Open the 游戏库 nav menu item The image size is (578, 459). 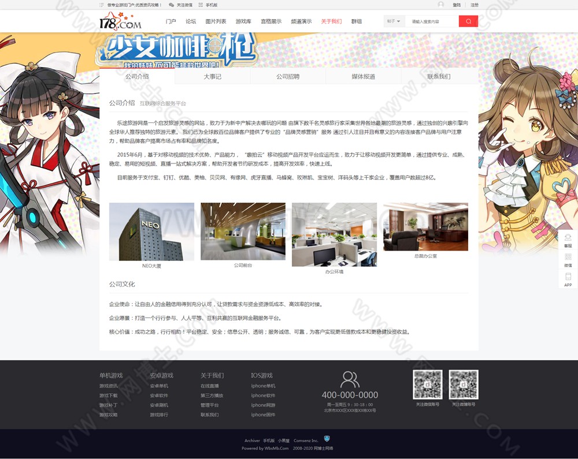pos(243,21)
